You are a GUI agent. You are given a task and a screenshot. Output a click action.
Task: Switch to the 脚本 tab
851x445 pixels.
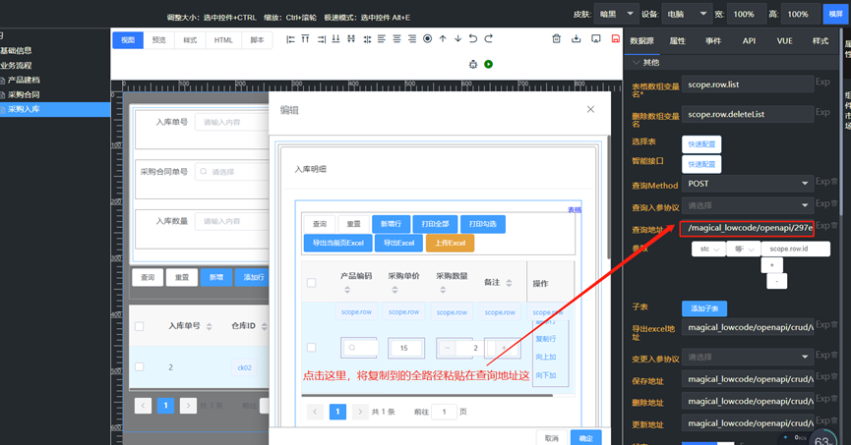[x=257, y=40]
